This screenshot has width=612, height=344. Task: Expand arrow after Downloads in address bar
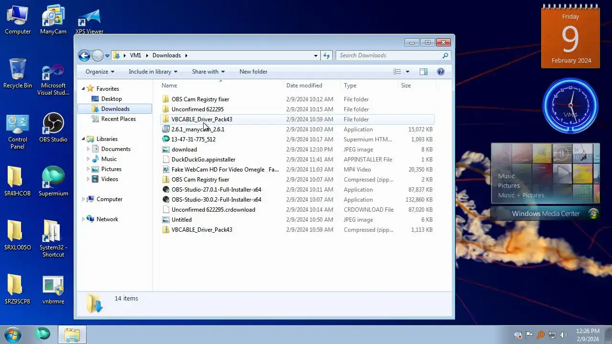click(186, 55)
